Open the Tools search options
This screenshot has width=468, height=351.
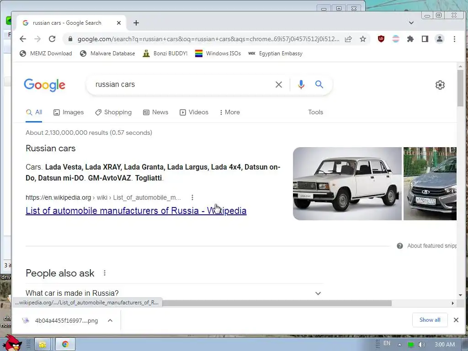pyautogui.click(x=315, y=112)
